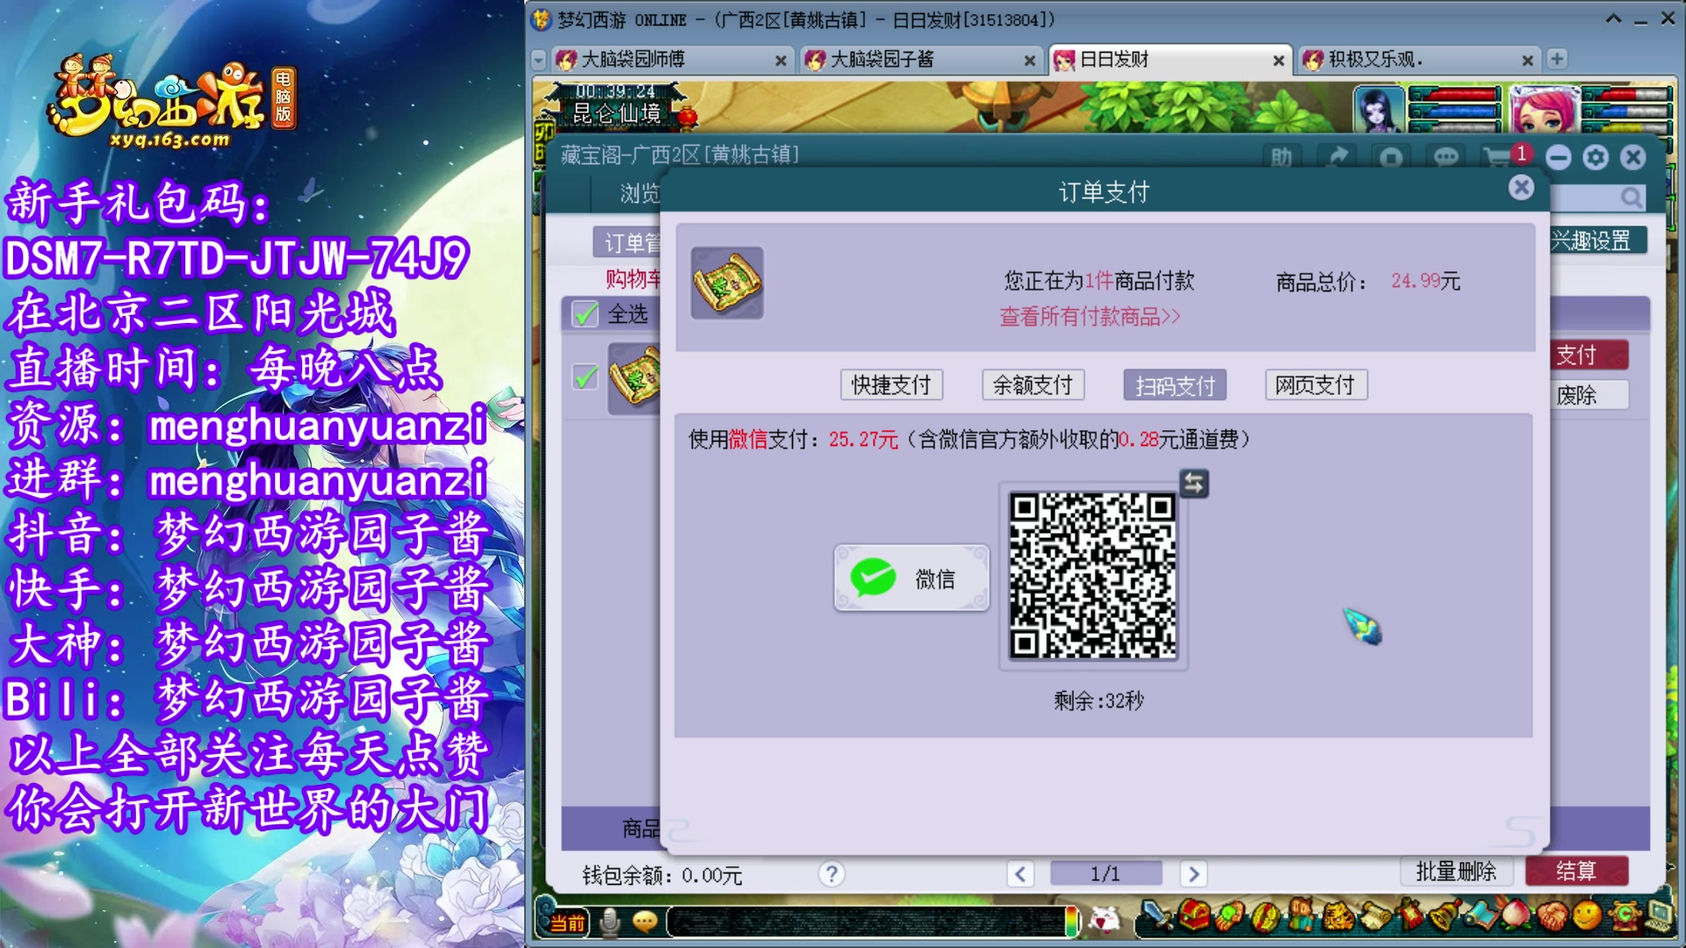The width and height of the screenshot is (1686, 948).
Task: Click the white ghost mascot icon
Action: (1104, 920)
